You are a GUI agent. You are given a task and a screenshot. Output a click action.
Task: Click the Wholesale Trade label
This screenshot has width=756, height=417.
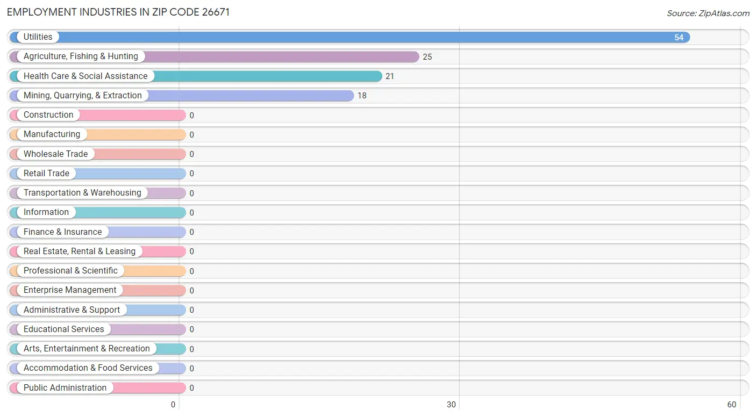pos(55,154)
